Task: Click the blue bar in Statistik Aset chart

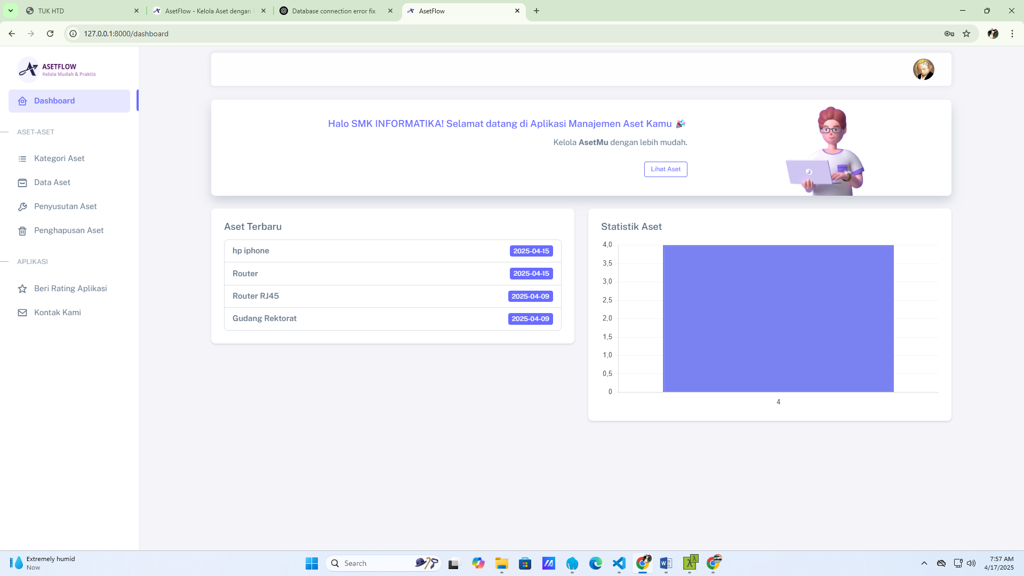Action: tap(778, 318)
